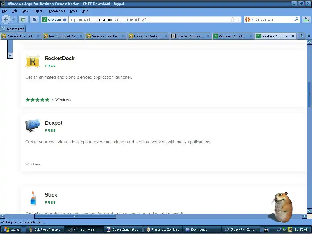Click the RocketDock five-star rating
This screenshot has width=312, height=234.
pos(37,100)
